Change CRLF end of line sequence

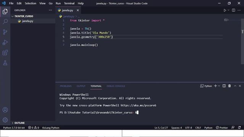198,128
